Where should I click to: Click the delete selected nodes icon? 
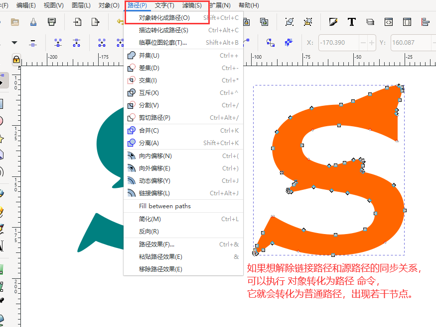click(33, 43)
